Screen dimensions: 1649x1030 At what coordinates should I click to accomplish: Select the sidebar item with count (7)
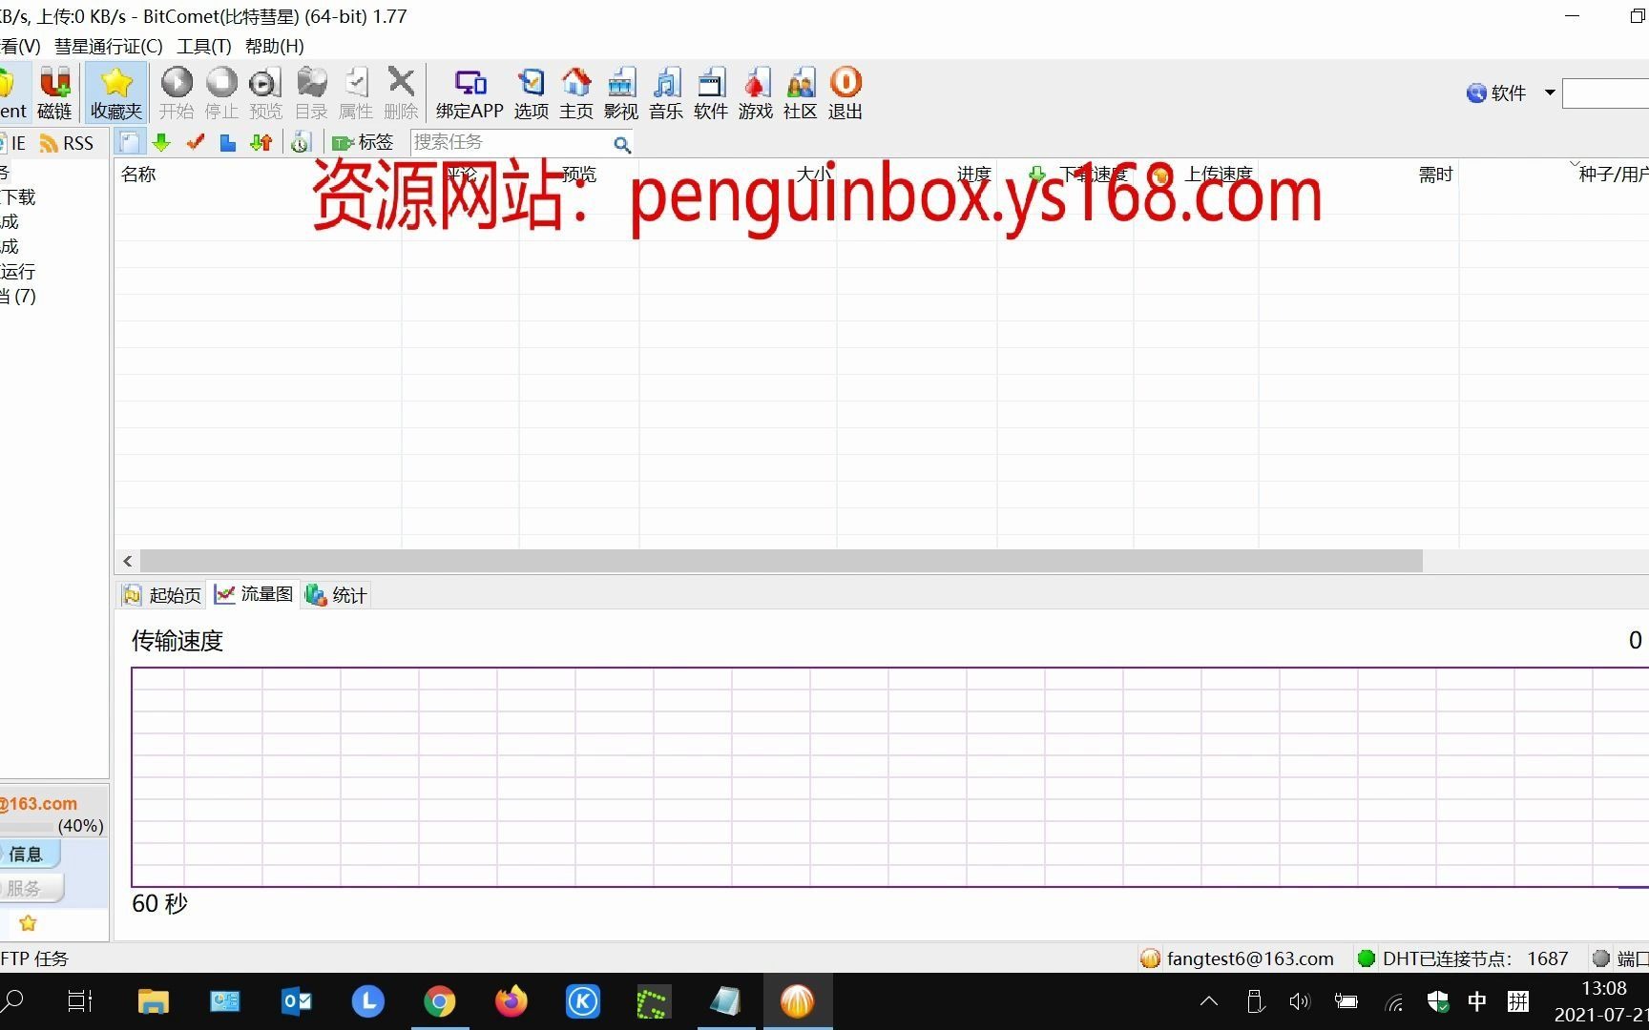click(18, 296)
